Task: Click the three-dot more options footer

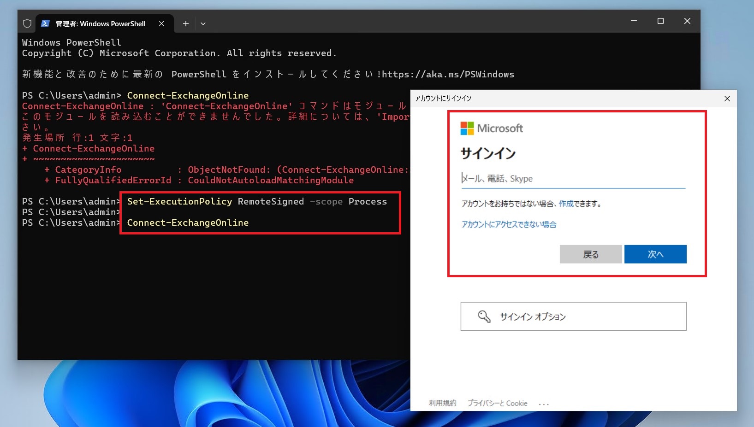Action: (x=544, y=404)
